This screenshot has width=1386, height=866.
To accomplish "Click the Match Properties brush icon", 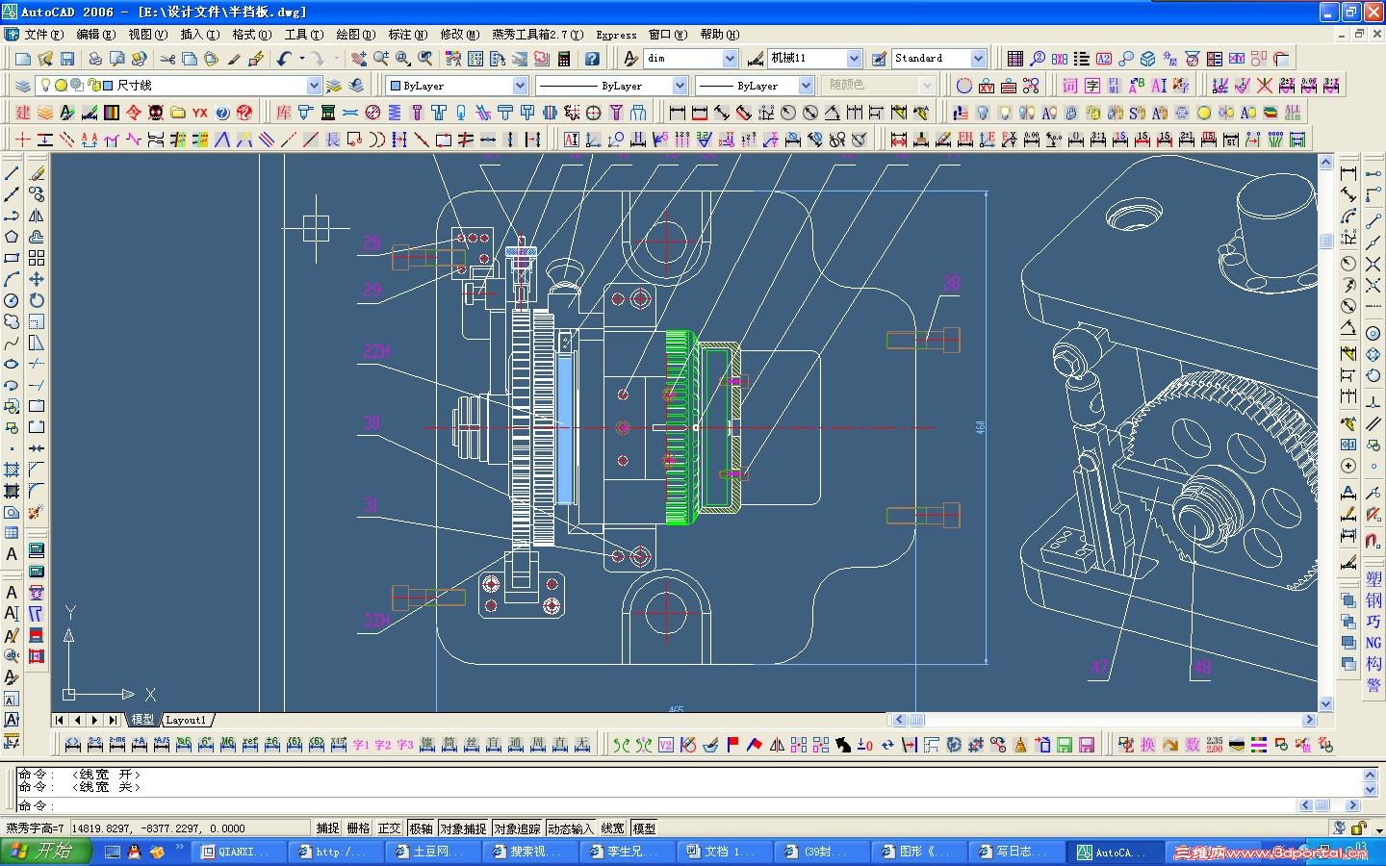I will (234, 59).
